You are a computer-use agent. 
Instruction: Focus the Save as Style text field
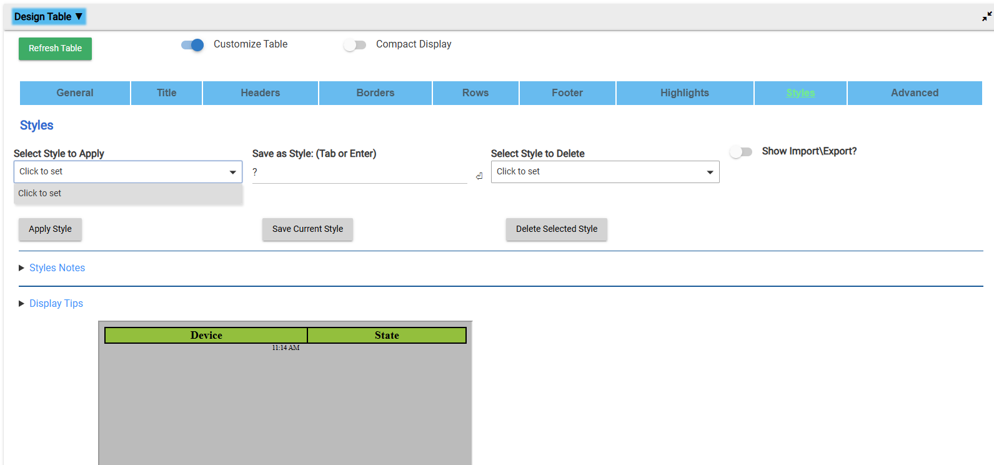point(360,172)
